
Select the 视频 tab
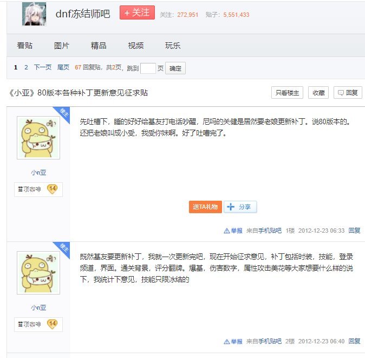pyautogui.click(x=136, y=46)
